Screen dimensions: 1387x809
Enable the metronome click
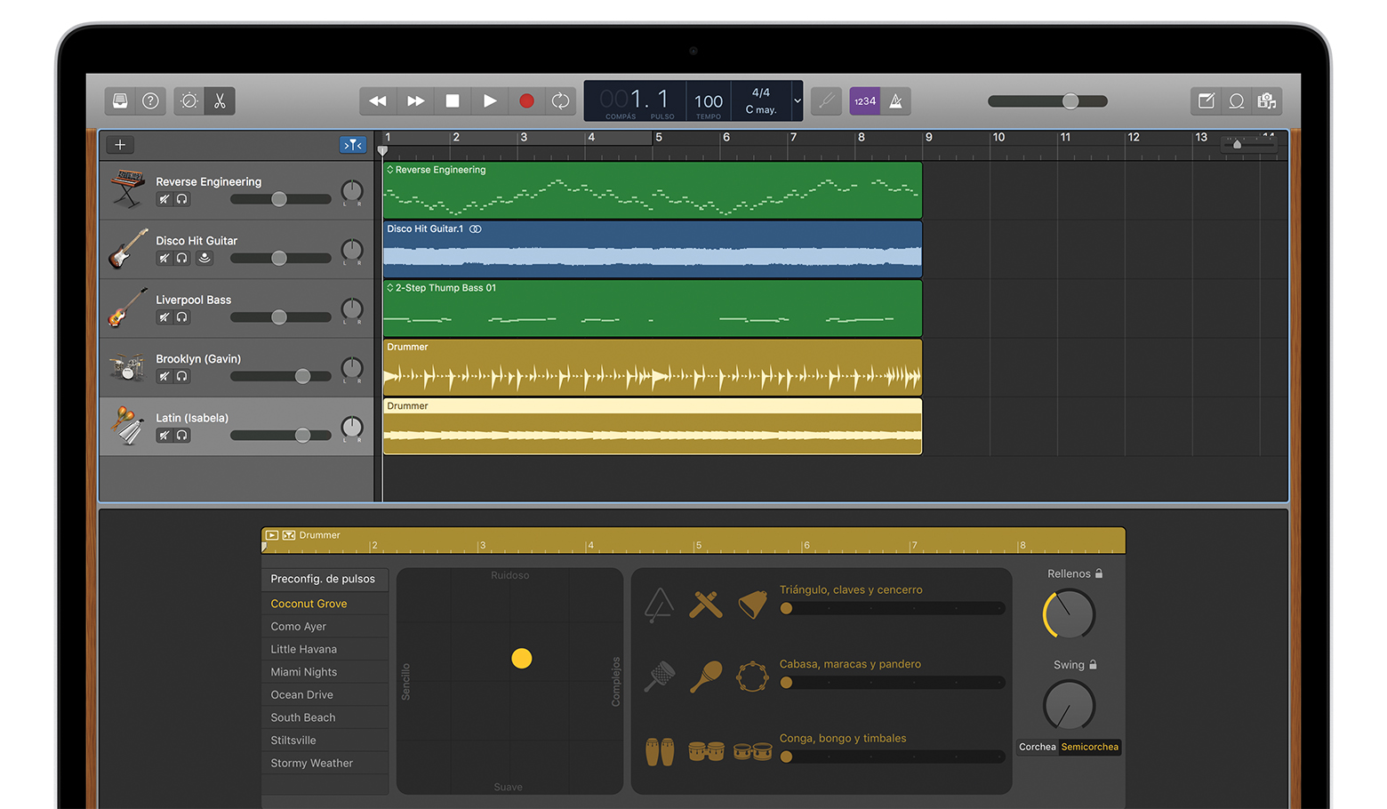[x=896, y=101]
